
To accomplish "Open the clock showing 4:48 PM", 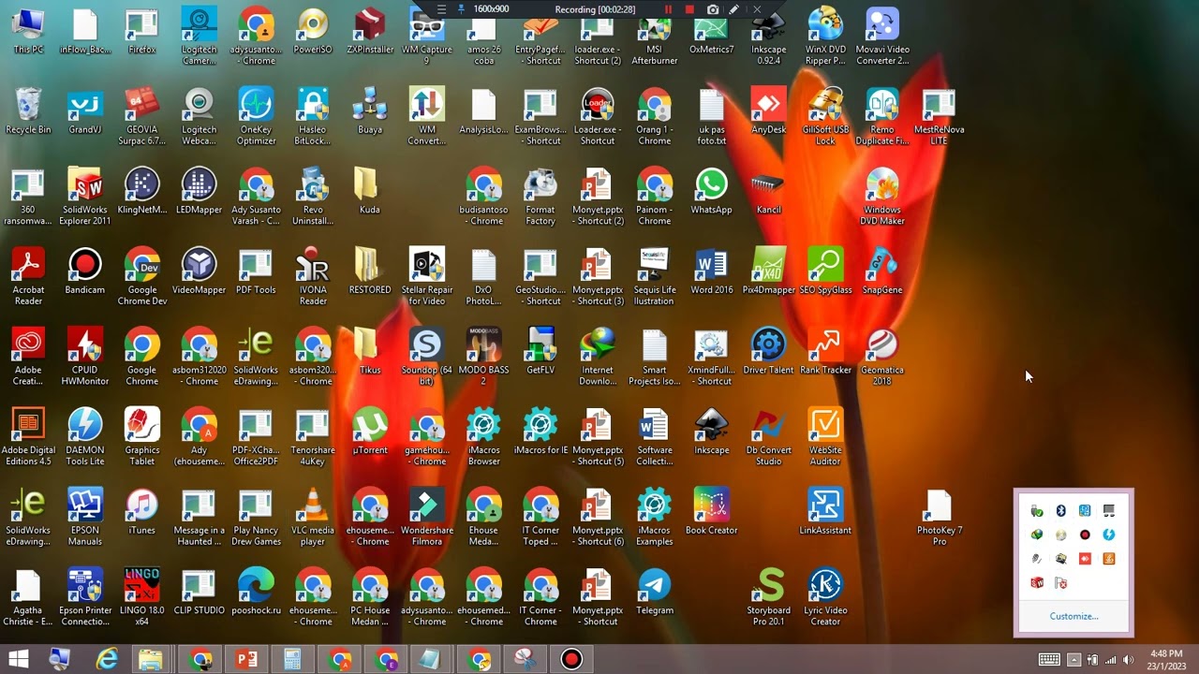I will (x=1166, y=659).
